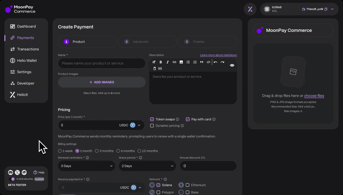Uncheck the Pay with card checkbox
The height and width of the screenshot is (195, 343).
tap(188, 119)
